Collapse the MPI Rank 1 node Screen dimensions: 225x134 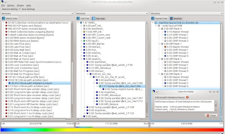tap(159, 44)
